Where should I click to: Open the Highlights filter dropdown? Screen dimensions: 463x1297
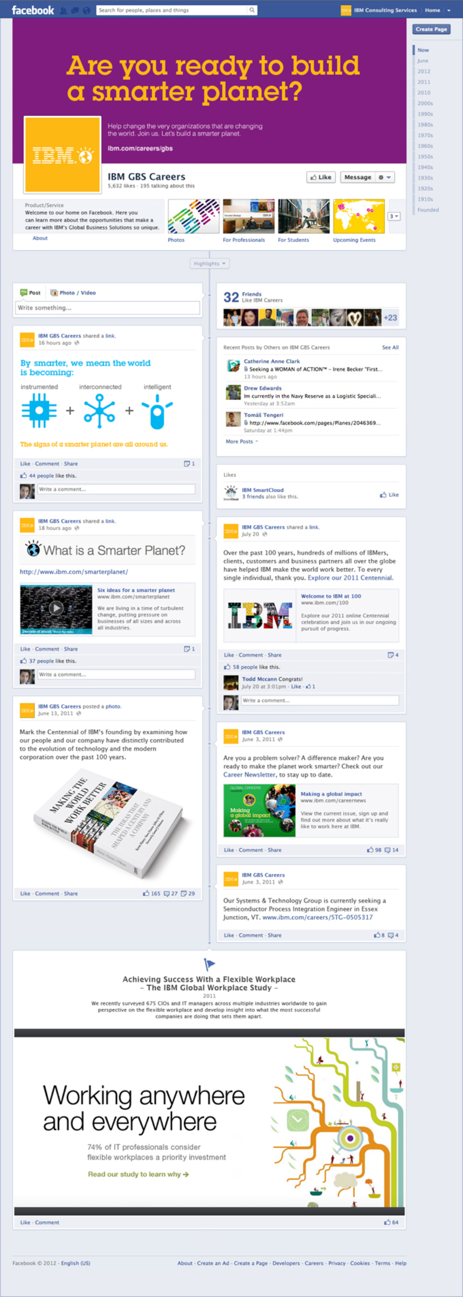click(x=209, y=264)
